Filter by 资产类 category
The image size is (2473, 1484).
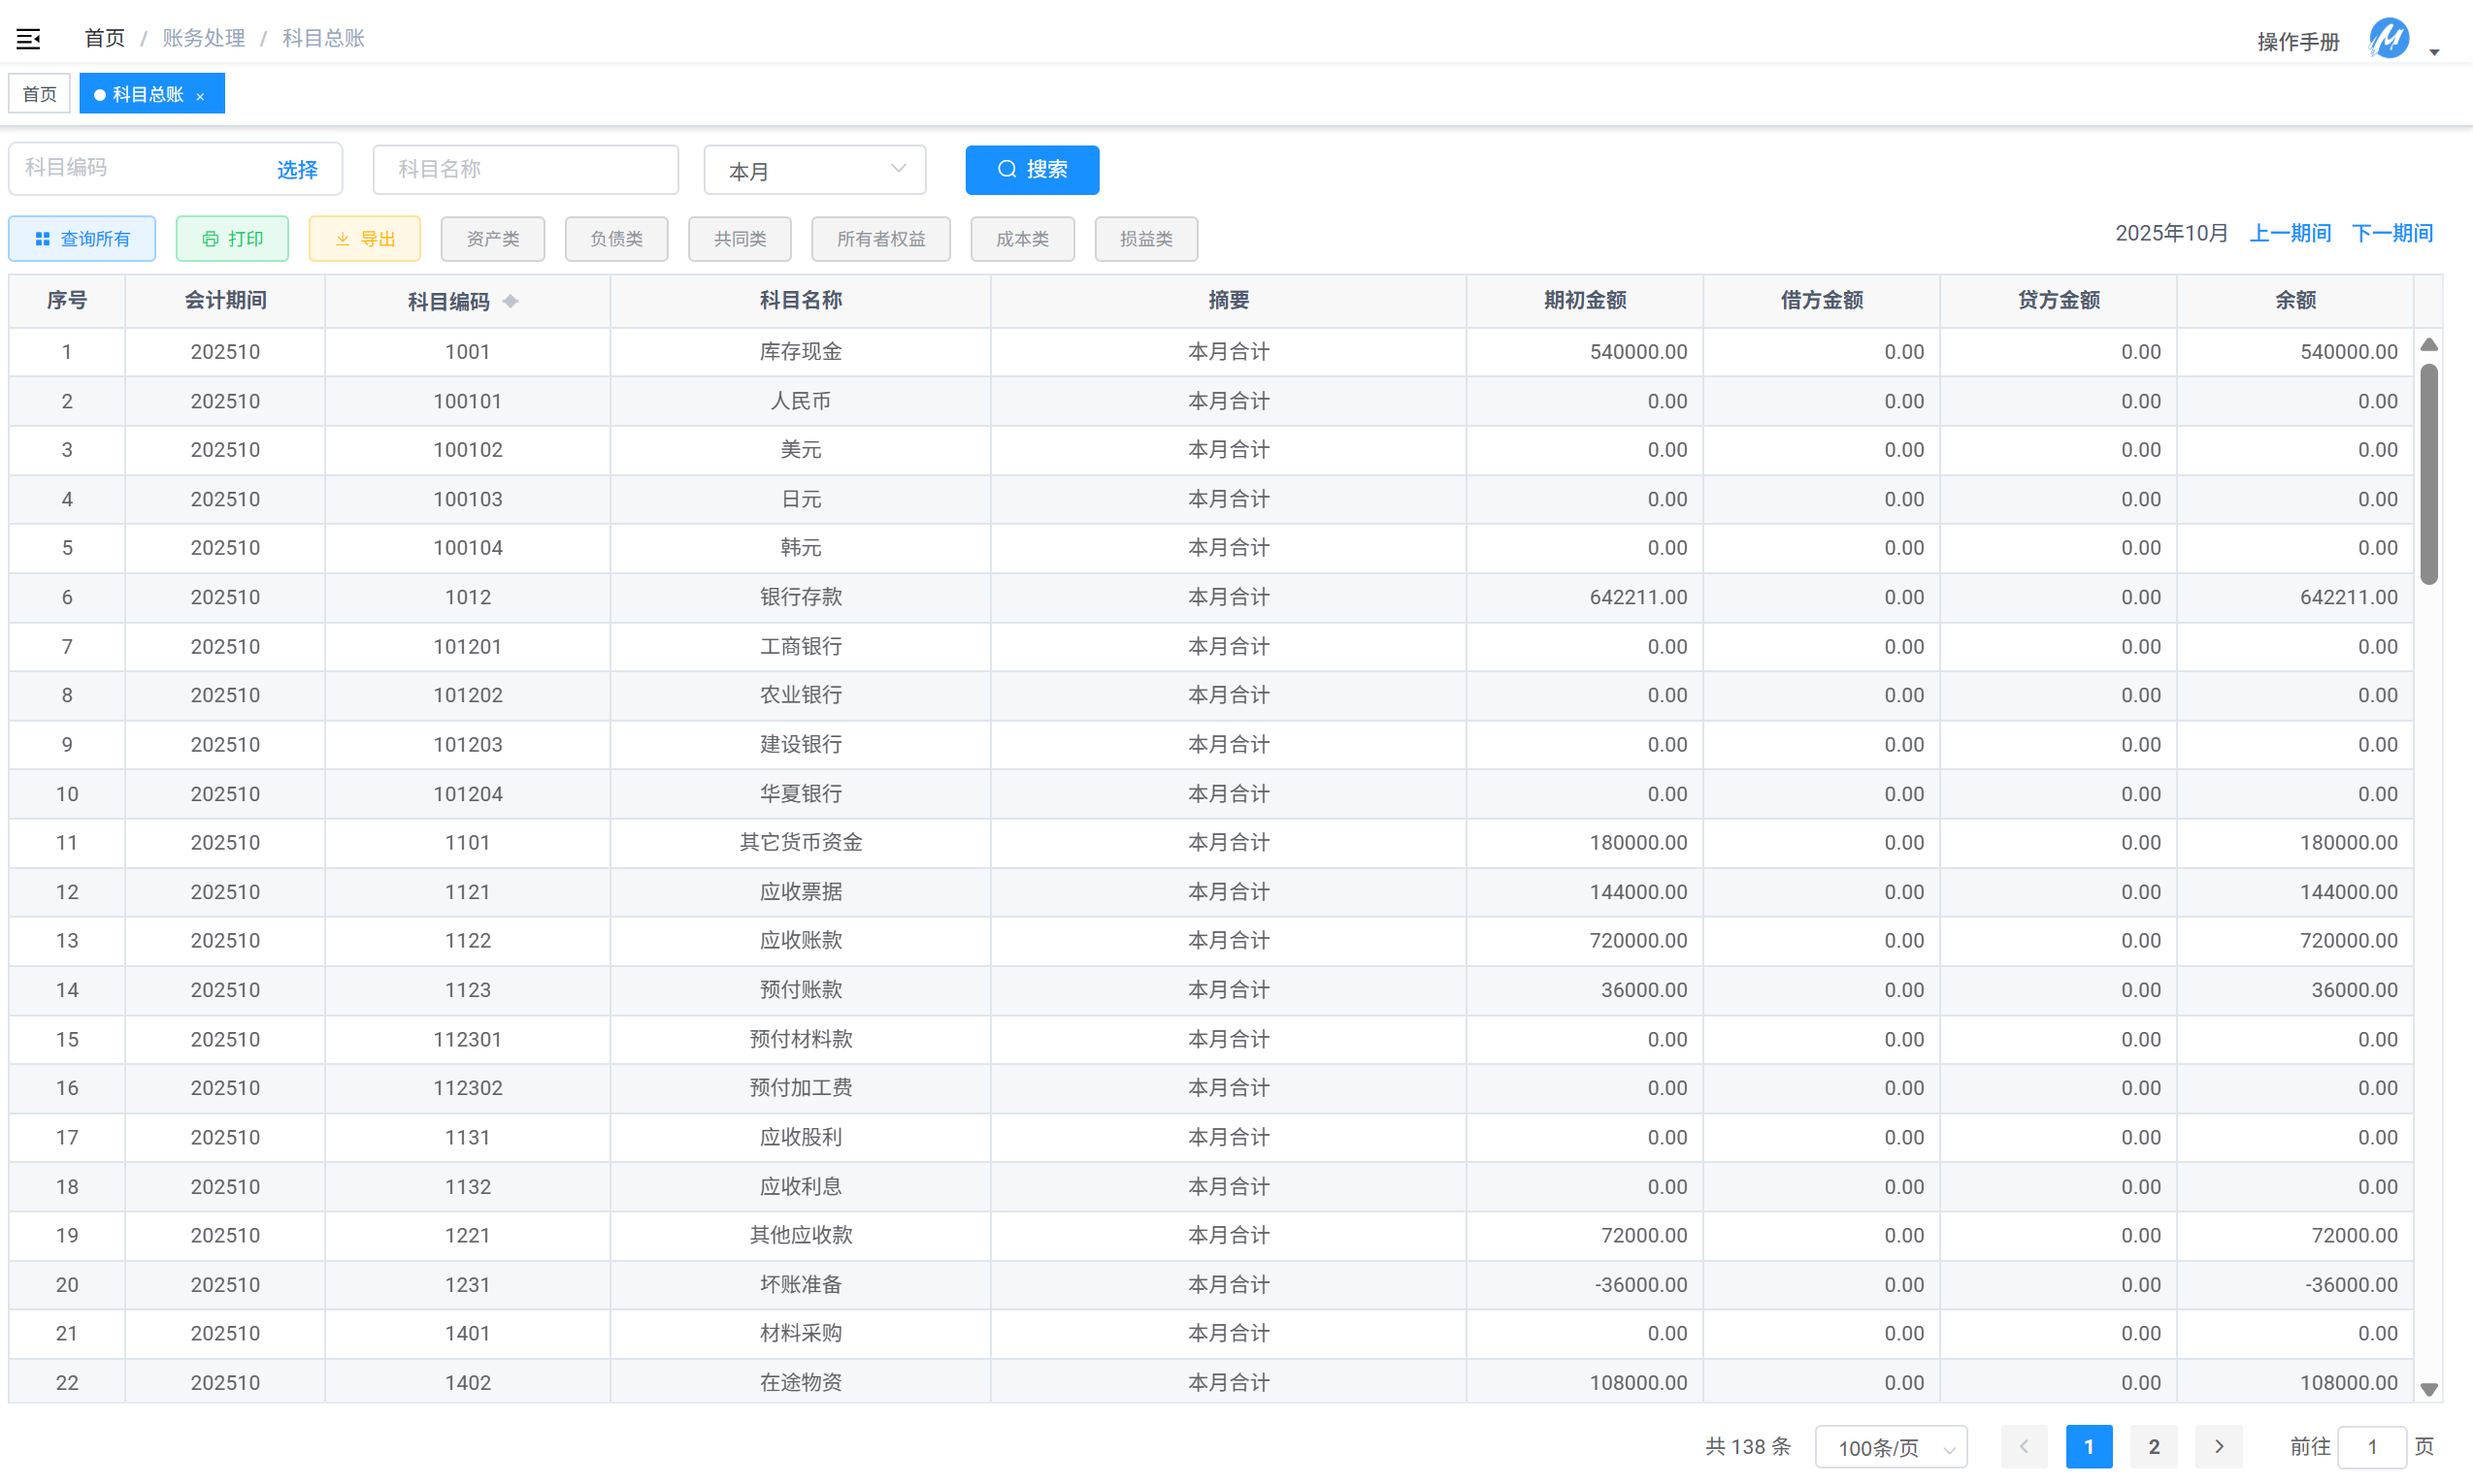492,239
